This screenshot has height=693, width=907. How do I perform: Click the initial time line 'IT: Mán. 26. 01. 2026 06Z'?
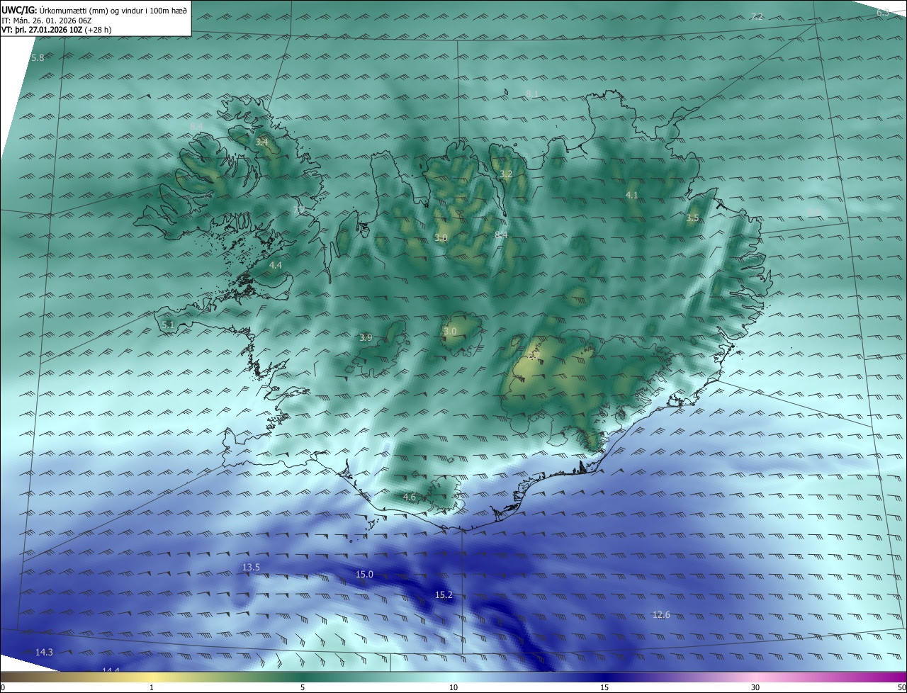(47, 20)
